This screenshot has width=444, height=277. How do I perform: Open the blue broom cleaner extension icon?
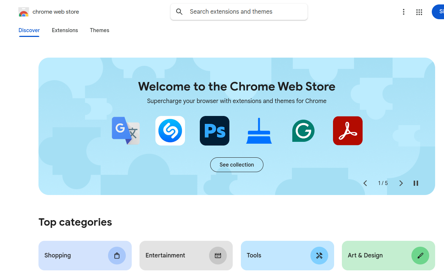(259, 131)
